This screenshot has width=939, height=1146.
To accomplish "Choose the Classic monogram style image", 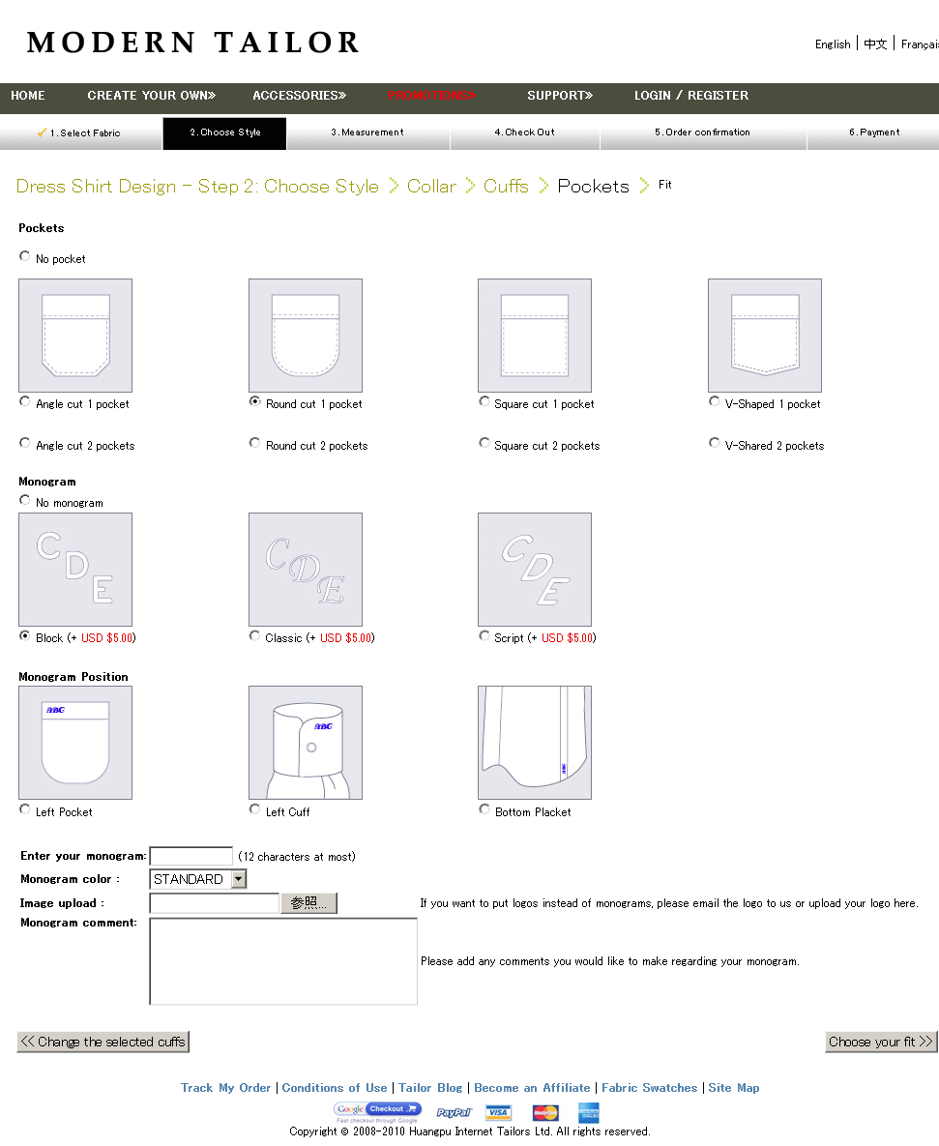I will pyautogui.click(x=306, y=570).
